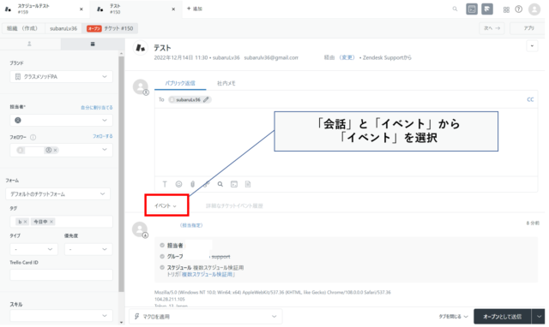Open the アプリ apps panel button
Screen dimensions: 549x327
(528, 28)
